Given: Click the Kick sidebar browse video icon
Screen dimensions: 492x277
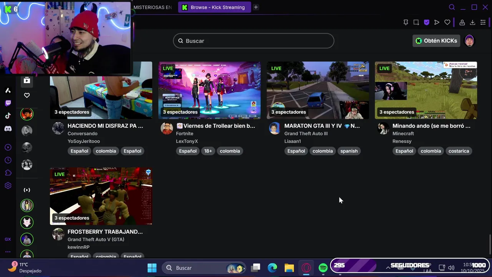Looking at the screenshot, I should click(27, 80).
